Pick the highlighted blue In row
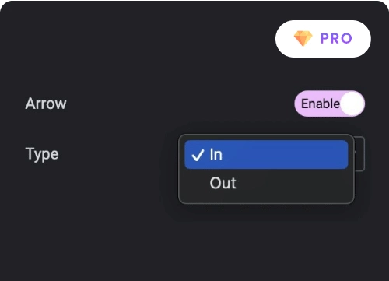This screenshot has width=389, height=281. (266, 155)
